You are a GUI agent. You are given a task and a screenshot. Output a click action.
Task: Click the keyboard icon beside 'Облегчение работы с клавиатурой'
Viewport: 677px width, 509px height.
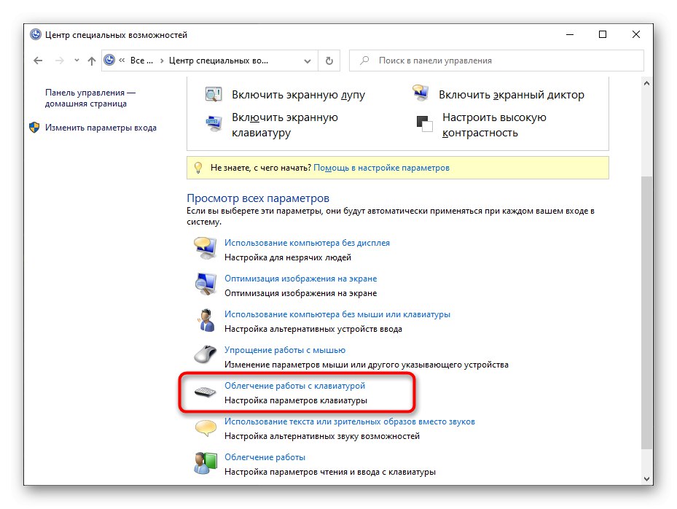click(205, 392)
